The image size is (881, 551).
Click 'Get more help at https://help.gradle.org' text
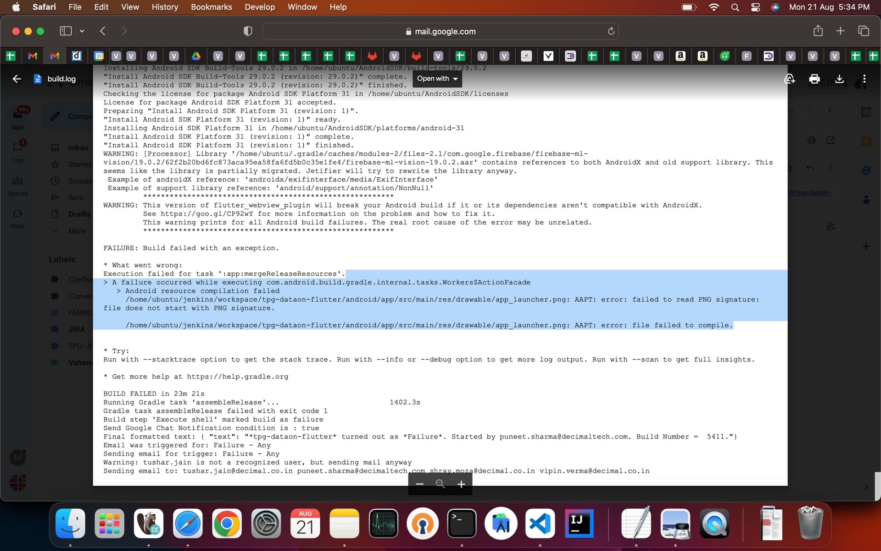click(x=200, y=377)
